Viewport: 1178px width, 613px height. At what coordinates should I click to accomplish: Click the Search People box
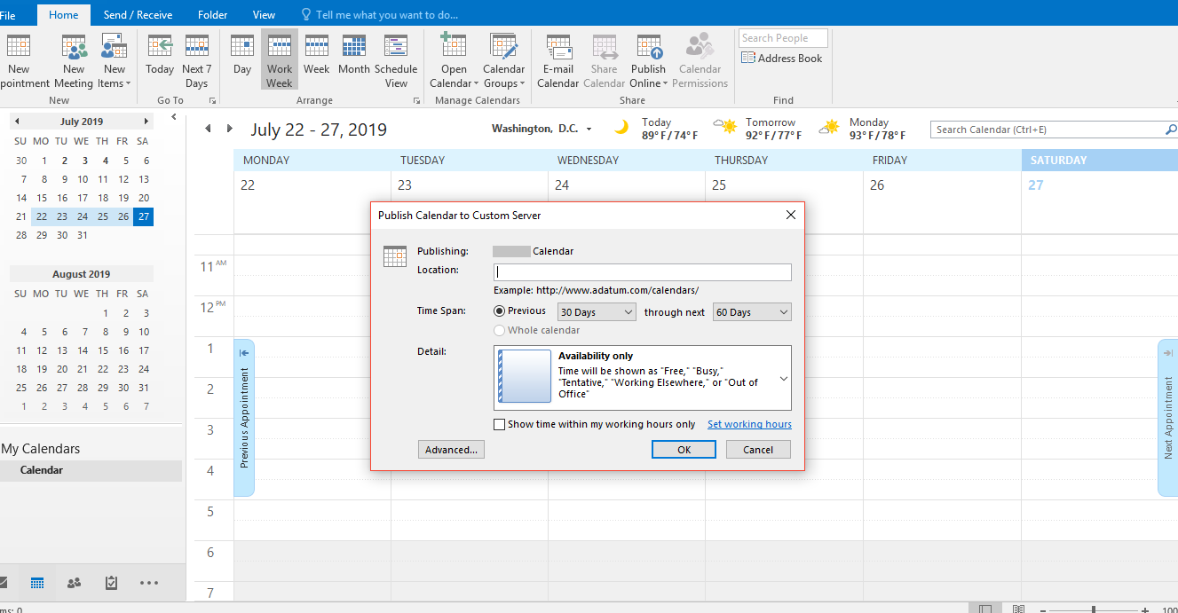click(783, 38)
